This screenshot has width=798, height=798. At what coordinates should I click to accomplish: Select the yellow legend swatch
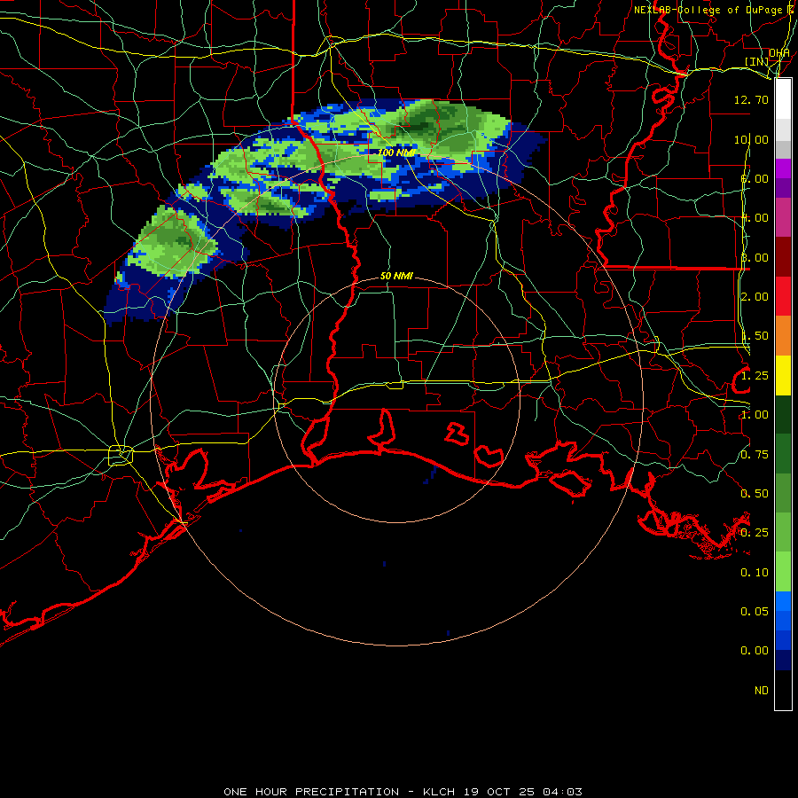click(783, 375)
